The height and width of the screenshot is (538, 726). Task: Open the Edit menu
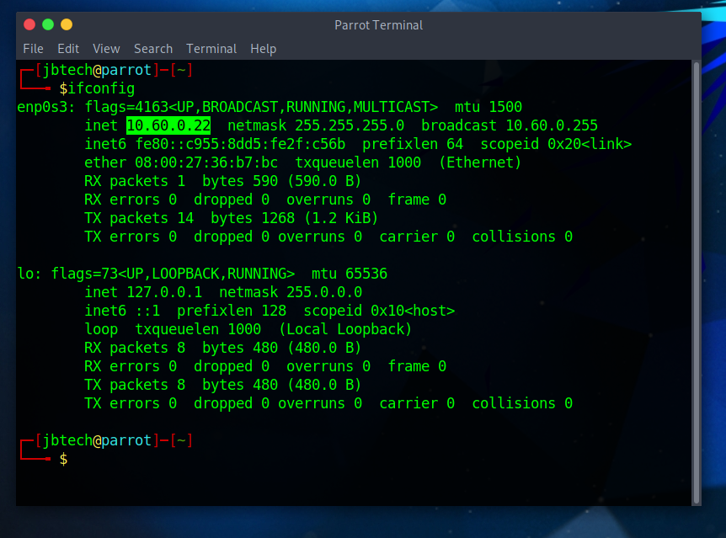[68, 49]
